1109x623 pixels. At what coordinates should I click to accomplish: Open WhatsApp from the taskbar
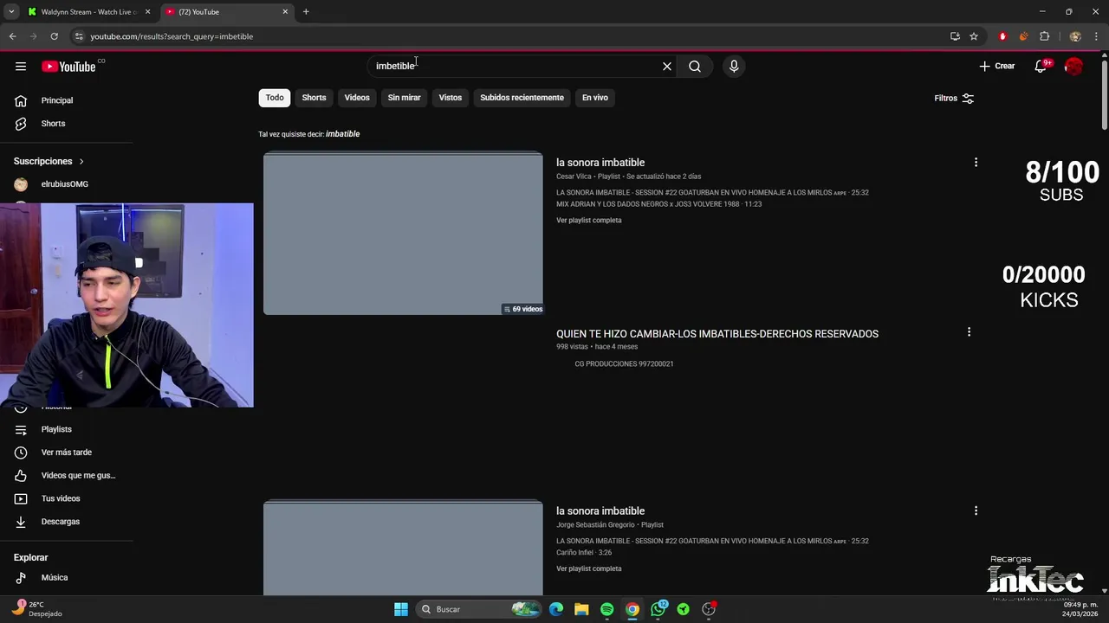pyautogui.click(x=658, y=609)
